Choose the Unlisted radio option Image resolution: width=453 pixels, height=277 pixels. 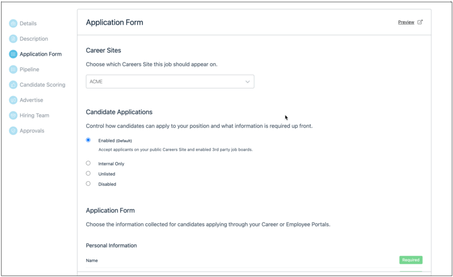point(88,173)
